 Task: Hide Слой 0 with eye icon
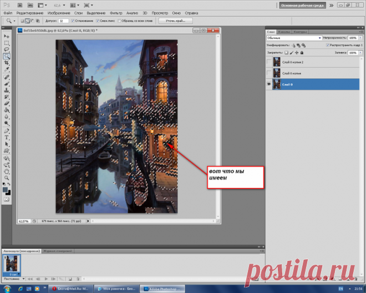[x=269, y=84]
